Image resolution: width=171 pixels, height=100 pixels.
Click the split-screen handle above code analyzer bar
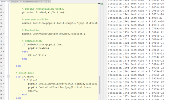(99, 3)
